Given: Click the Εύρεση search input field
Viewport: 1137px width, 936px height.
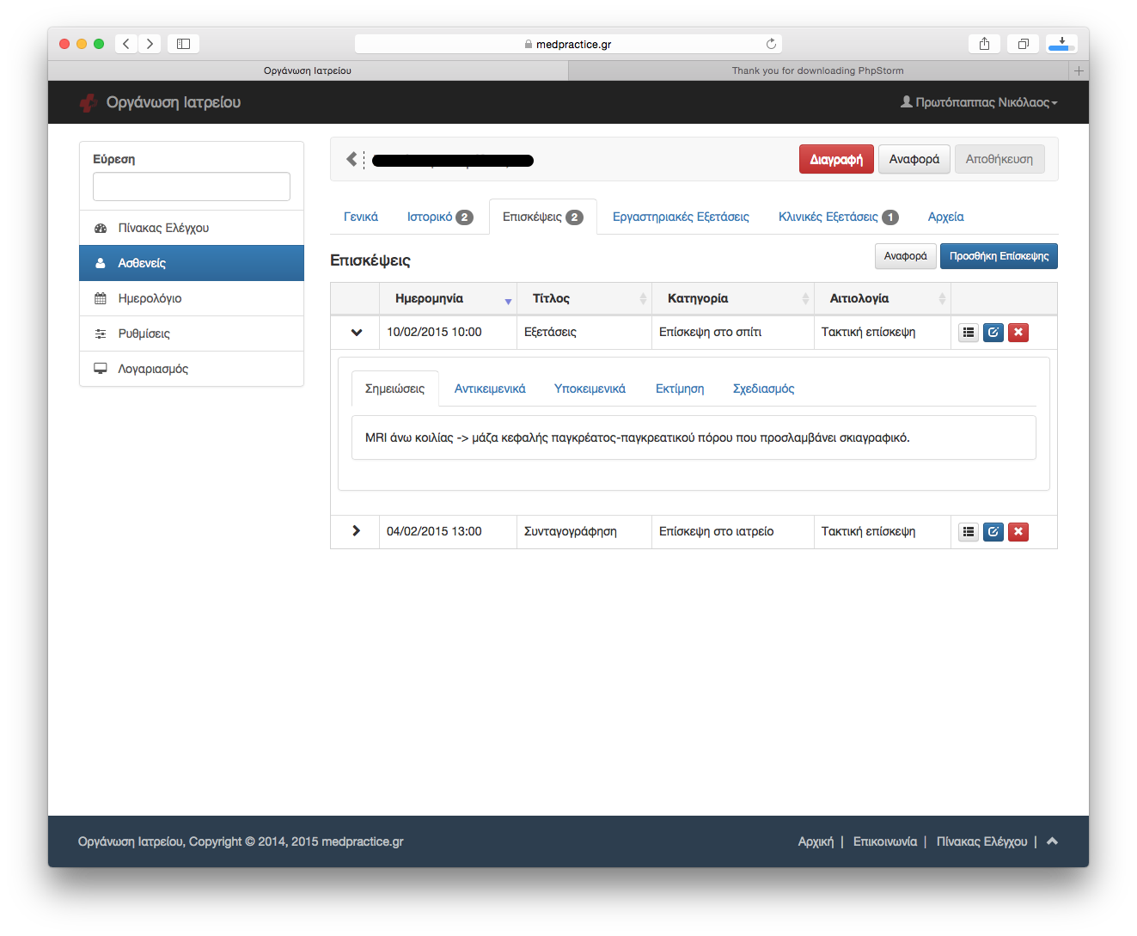Looking at the screenshot, I should [x=192, y=187].
